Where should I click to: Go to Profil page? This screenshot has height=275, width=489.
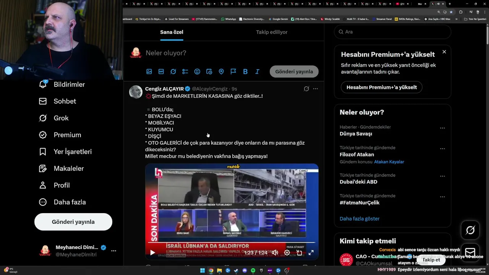pyautogui.click(x=54, y=185)
